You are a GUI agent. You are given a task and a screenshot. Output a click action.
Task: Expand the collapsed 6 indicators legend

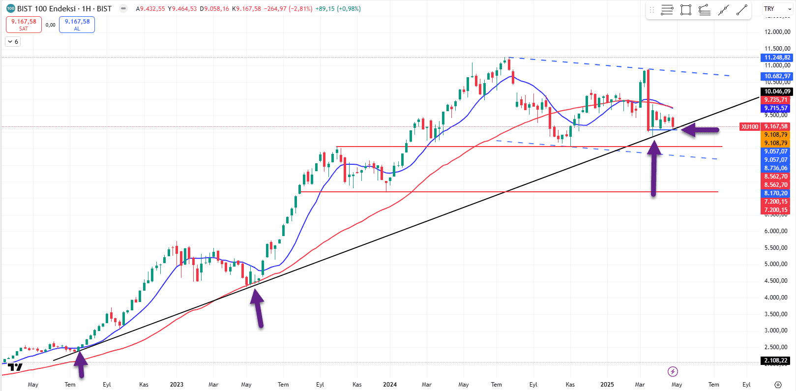pos(13,42)
